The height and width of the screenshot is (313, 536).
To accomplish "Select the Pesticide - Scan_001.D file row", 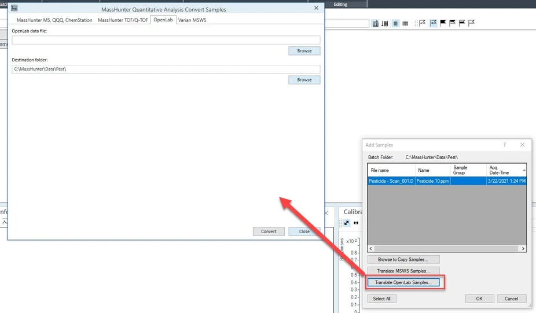I will pyautogui.click(x=391, y=181).
